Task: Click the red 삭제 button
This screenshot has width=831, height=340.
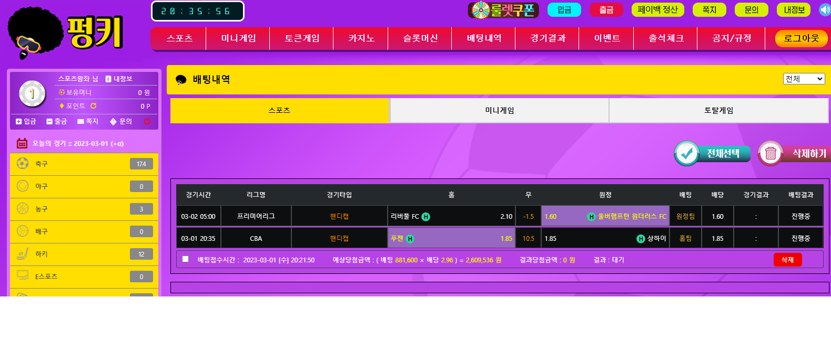Action: [x=787, y=260]
